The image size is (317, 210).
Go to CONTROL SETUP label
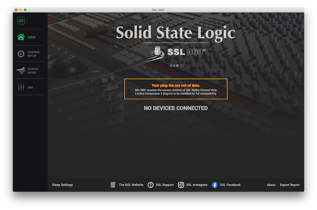(34, 54)
